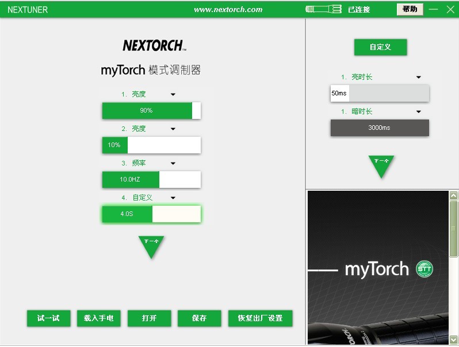Click the green 下一个 triangle under mode list
The height and width of the screenshot is (347, 459).
(151, 246)
